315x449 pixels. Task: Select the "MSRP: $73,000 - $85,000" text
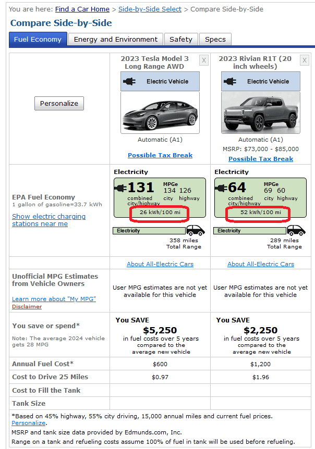click(261, 149)
